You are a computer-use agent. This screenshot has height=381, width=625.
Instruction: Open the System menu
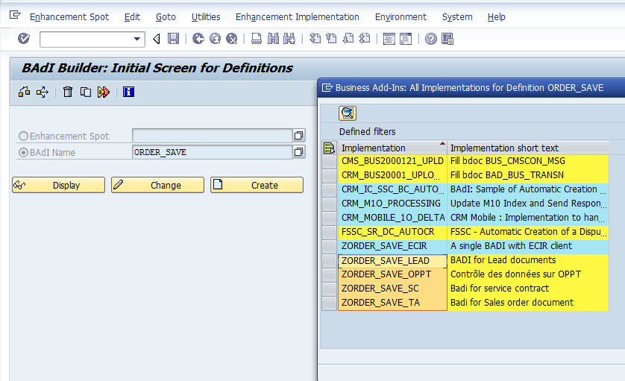(457, 16)
